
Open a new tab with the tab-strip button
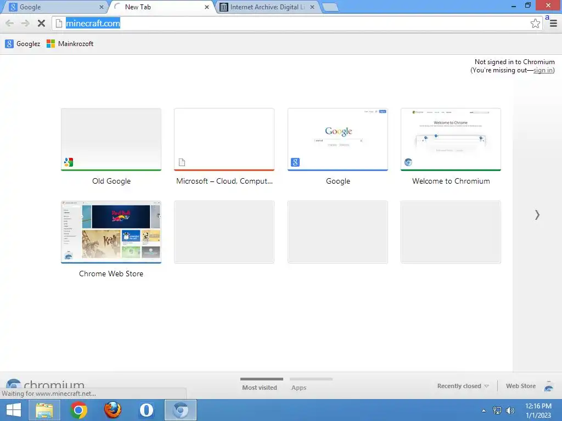pos(330,7)
